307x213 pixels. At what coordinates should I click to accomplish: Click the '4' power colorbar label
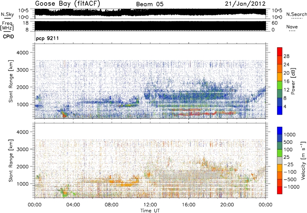tap(285, 106)
